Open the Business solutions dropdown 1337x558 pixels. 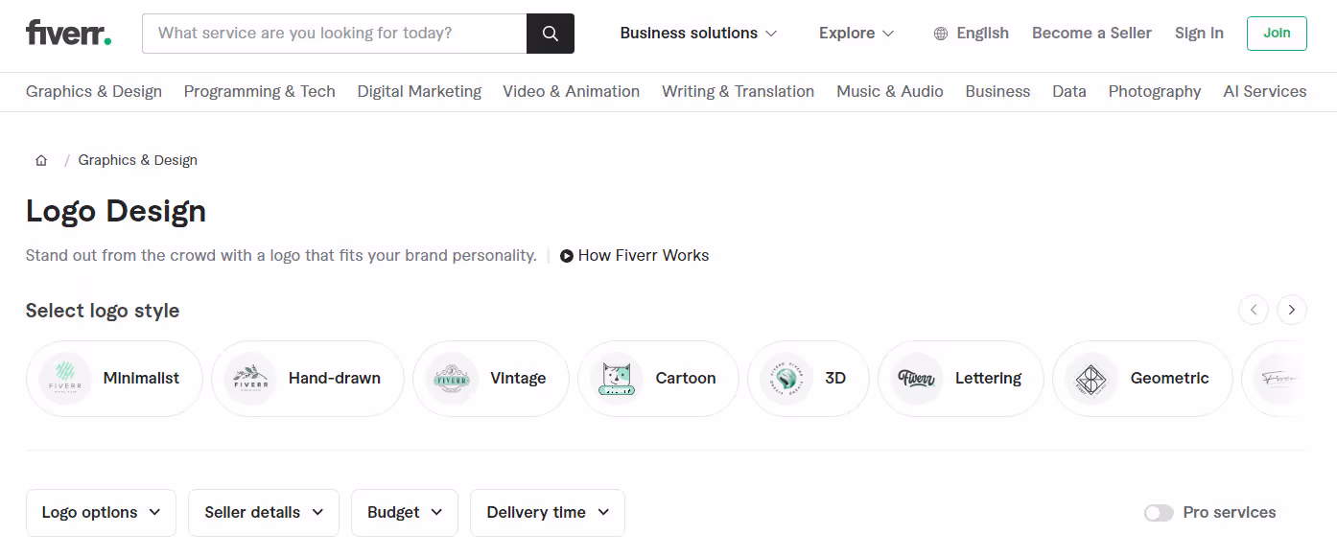coord(698,34)
